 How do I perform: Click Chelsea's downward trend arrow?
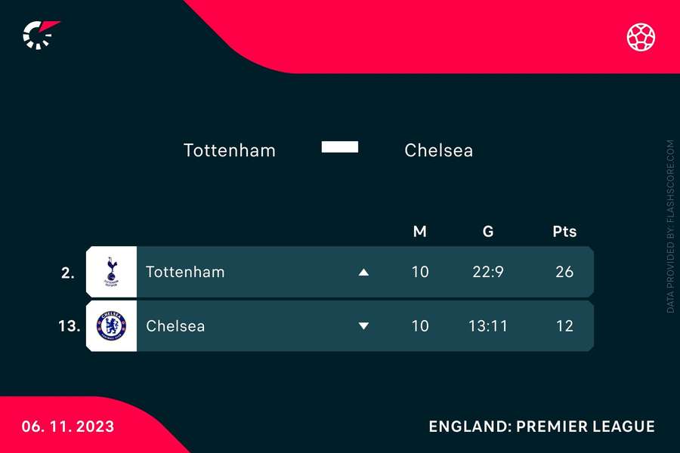pyautogui.click(x=363, y=326)
